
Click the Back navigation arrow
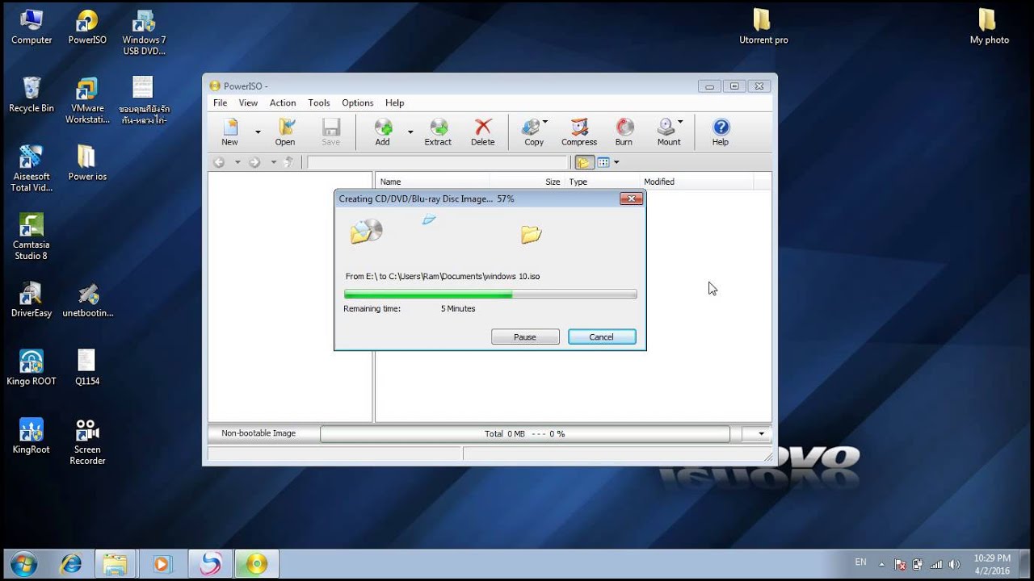click(219, 162)
